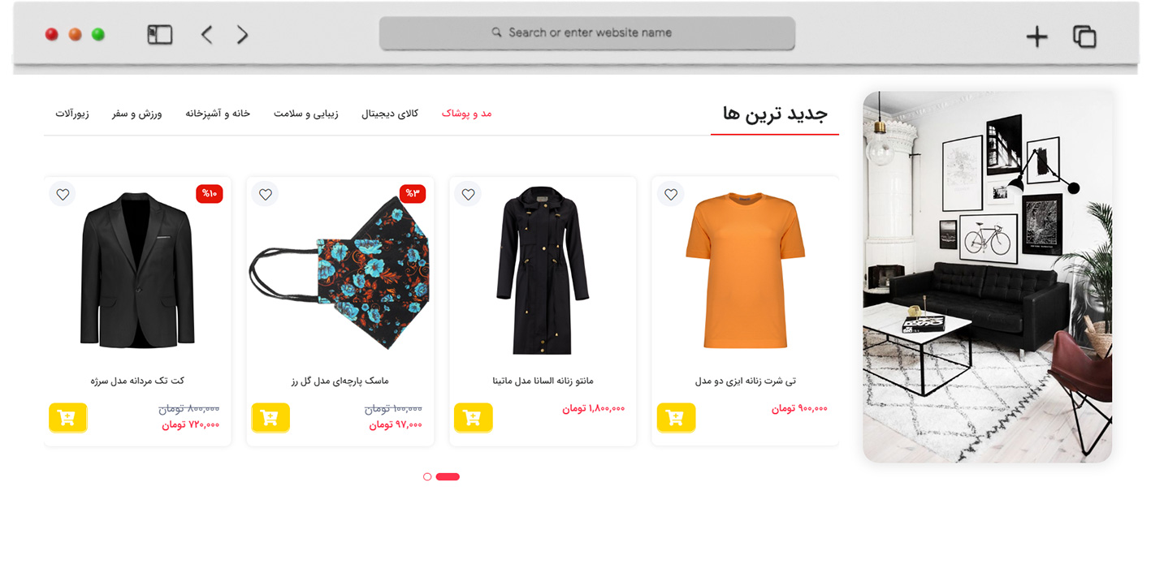This screenshot has width=1151, height=577.
Task: Add the orange t-shirt to cart
Action: click(x=676, y=417)
